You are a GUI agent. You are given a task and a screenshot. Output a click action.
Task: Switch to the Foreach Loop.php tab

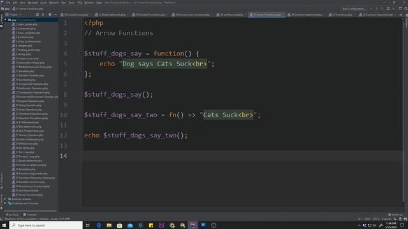75,15
